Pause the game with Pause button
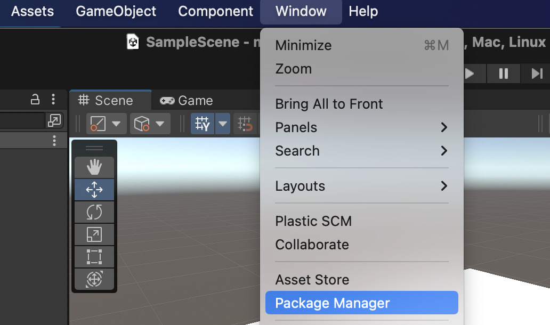The width and height of the screenshot is (550, 325). point(503,74)
